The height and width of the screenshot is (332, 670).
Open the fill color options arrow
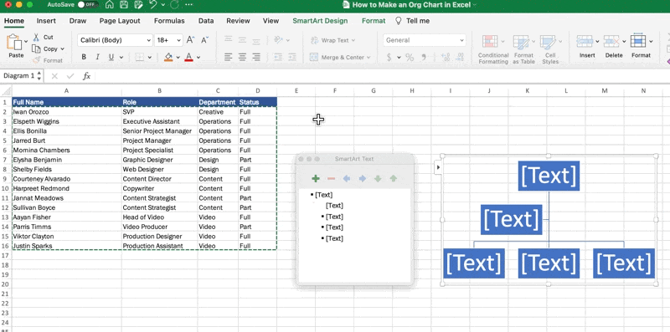tap(178, 57)
